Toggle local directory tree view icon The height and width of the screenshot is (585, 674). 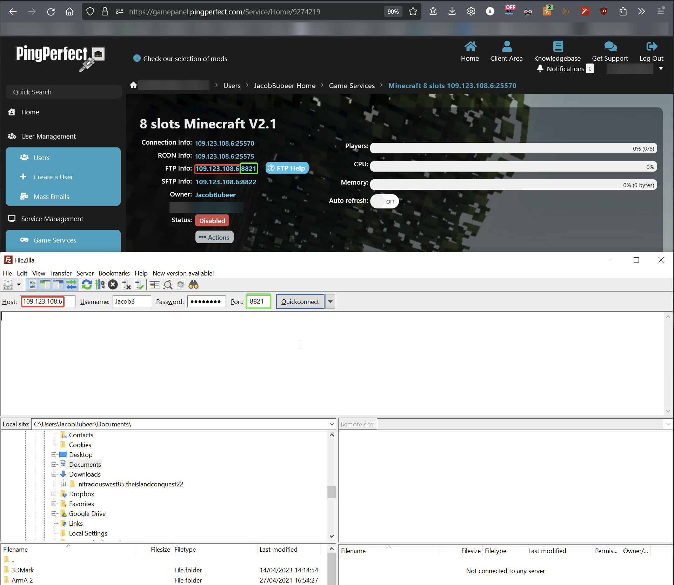click(45, 285)
